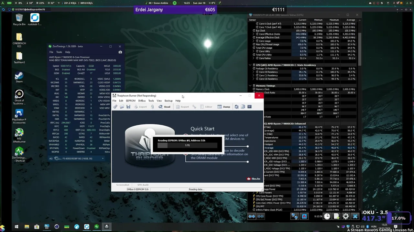The image size is (414, 232).
Task: Click the network computers icon in HWiNFO
Action: pos(295,217)
